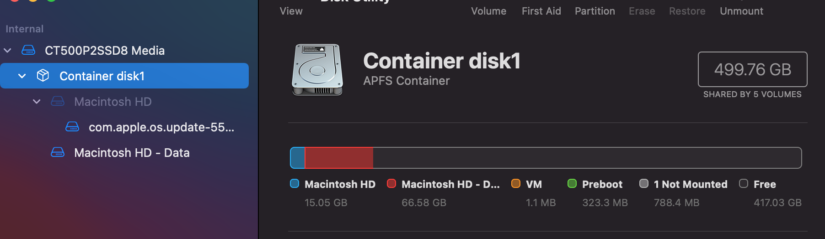Viewport: 825px width, 239px height.
Task: Click the Macintosh HD - Data drive icon
Action: pos(58,152)
